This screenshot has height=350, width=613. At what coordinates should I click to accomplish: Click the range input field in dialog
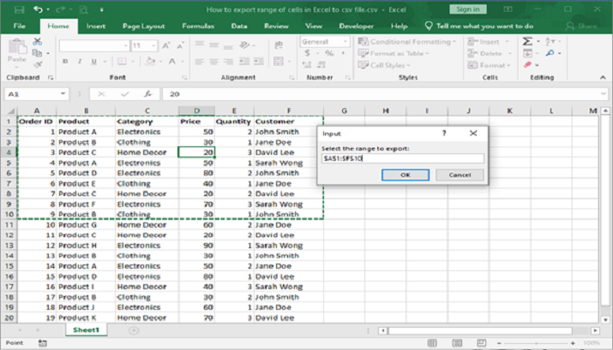401,158
